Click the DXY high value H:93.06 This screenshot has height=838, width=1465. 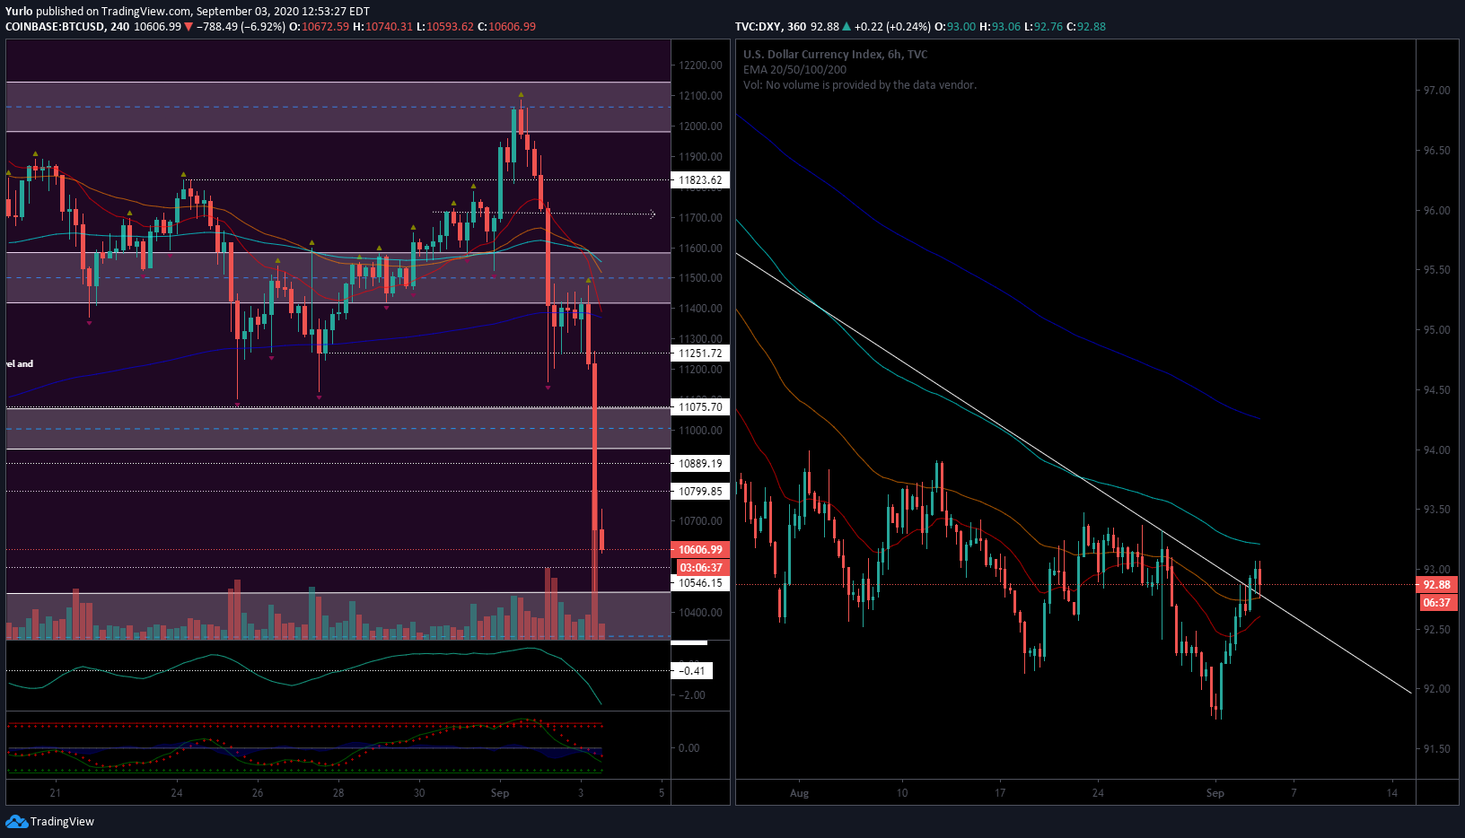pos(1000,26)
